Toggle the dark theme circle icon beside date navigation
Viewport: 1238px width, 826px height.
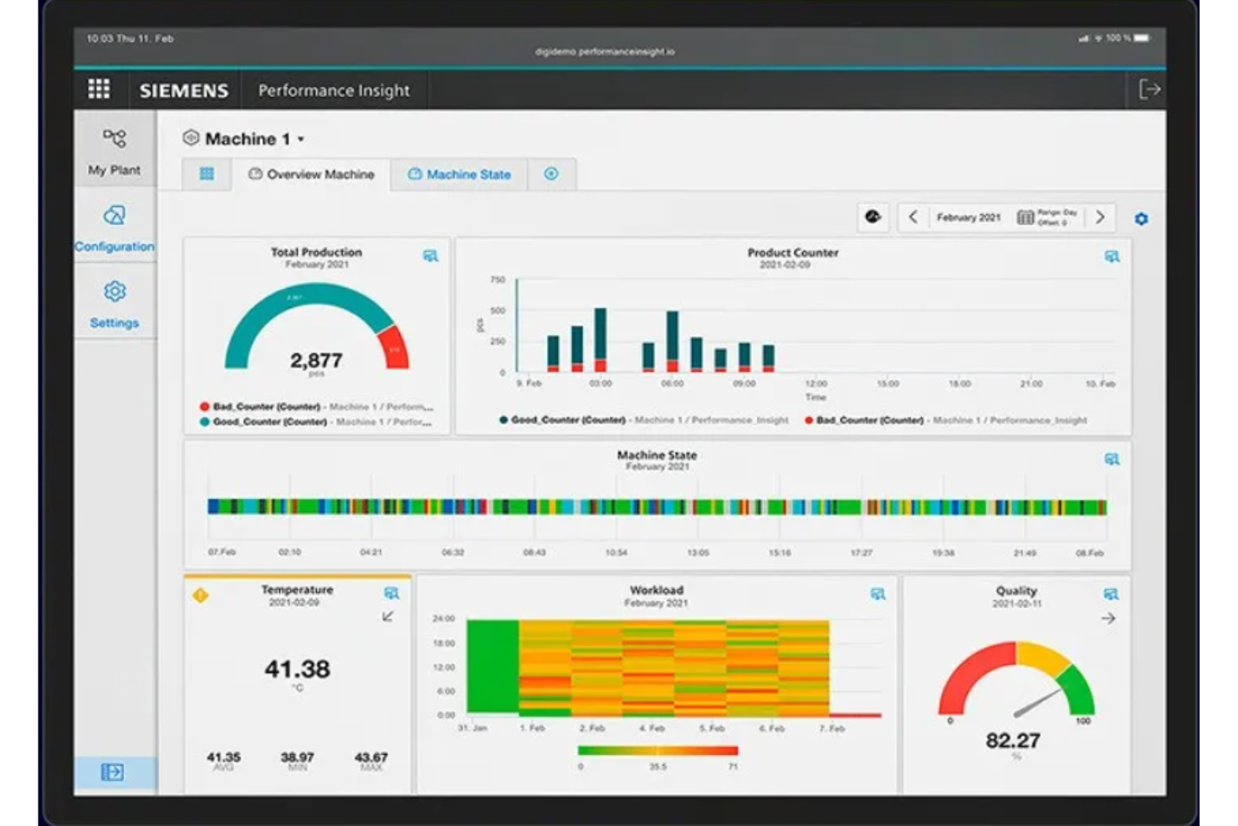(873, 217)
